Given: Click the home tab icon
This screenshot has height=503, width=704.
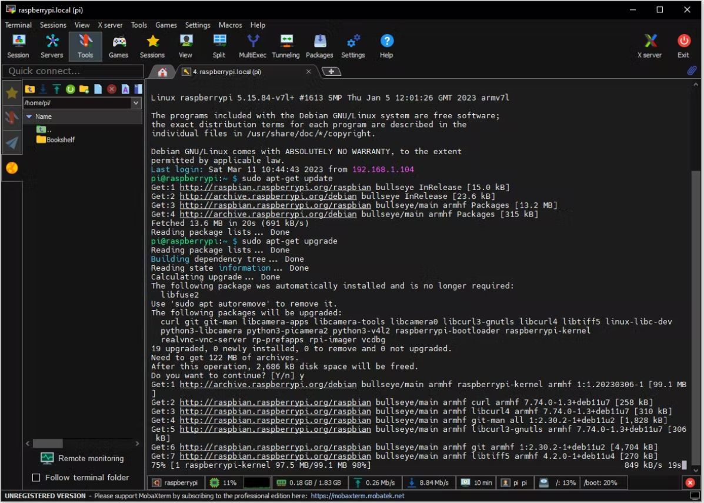Looking at the screenshot, I should (162, 72).
